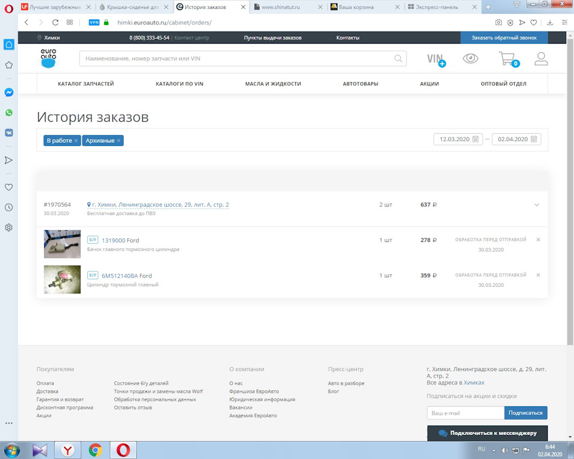This screenshot has width=574, height=459.
Task: Open speed dial grid icon in toolbar
Action: tap(69, 22)
